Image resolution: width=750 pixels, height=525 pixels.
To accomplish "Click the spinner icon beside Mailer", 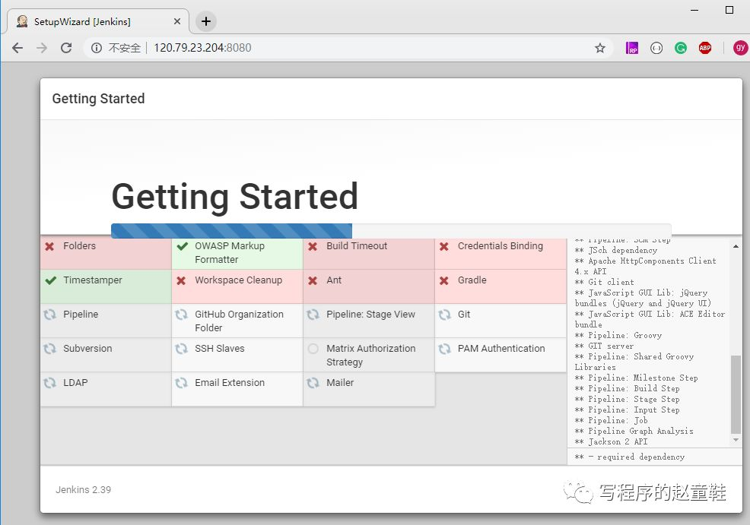I will (x=313, y=383).
